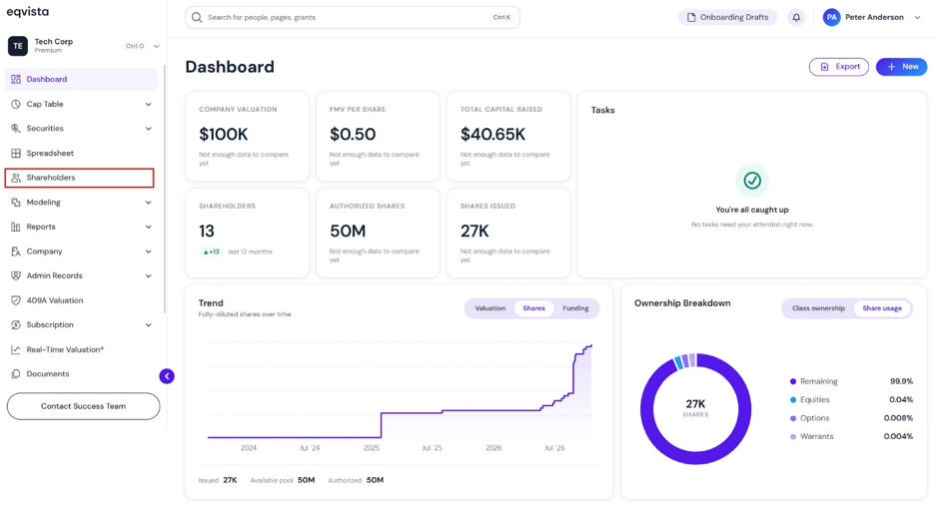Click the +13 growth badge
Image resolution: width=937 pixels, height=507 pixels.
(x=211, y=252)
